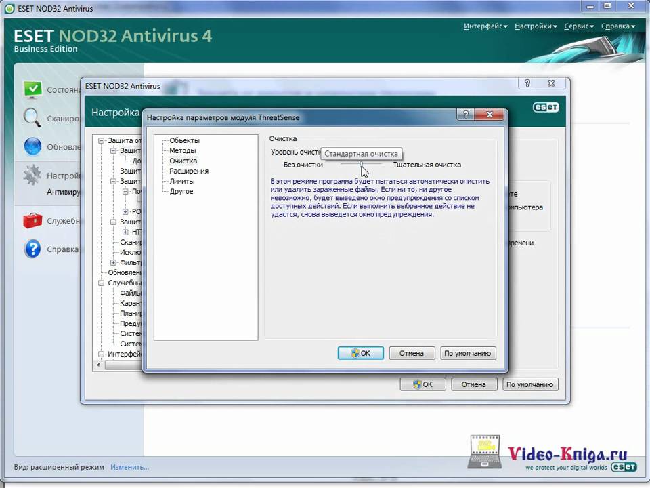This screenshot has height=488, width=650.
Task: Open Справка in left sidebar
Action: (x=62, y=249)
